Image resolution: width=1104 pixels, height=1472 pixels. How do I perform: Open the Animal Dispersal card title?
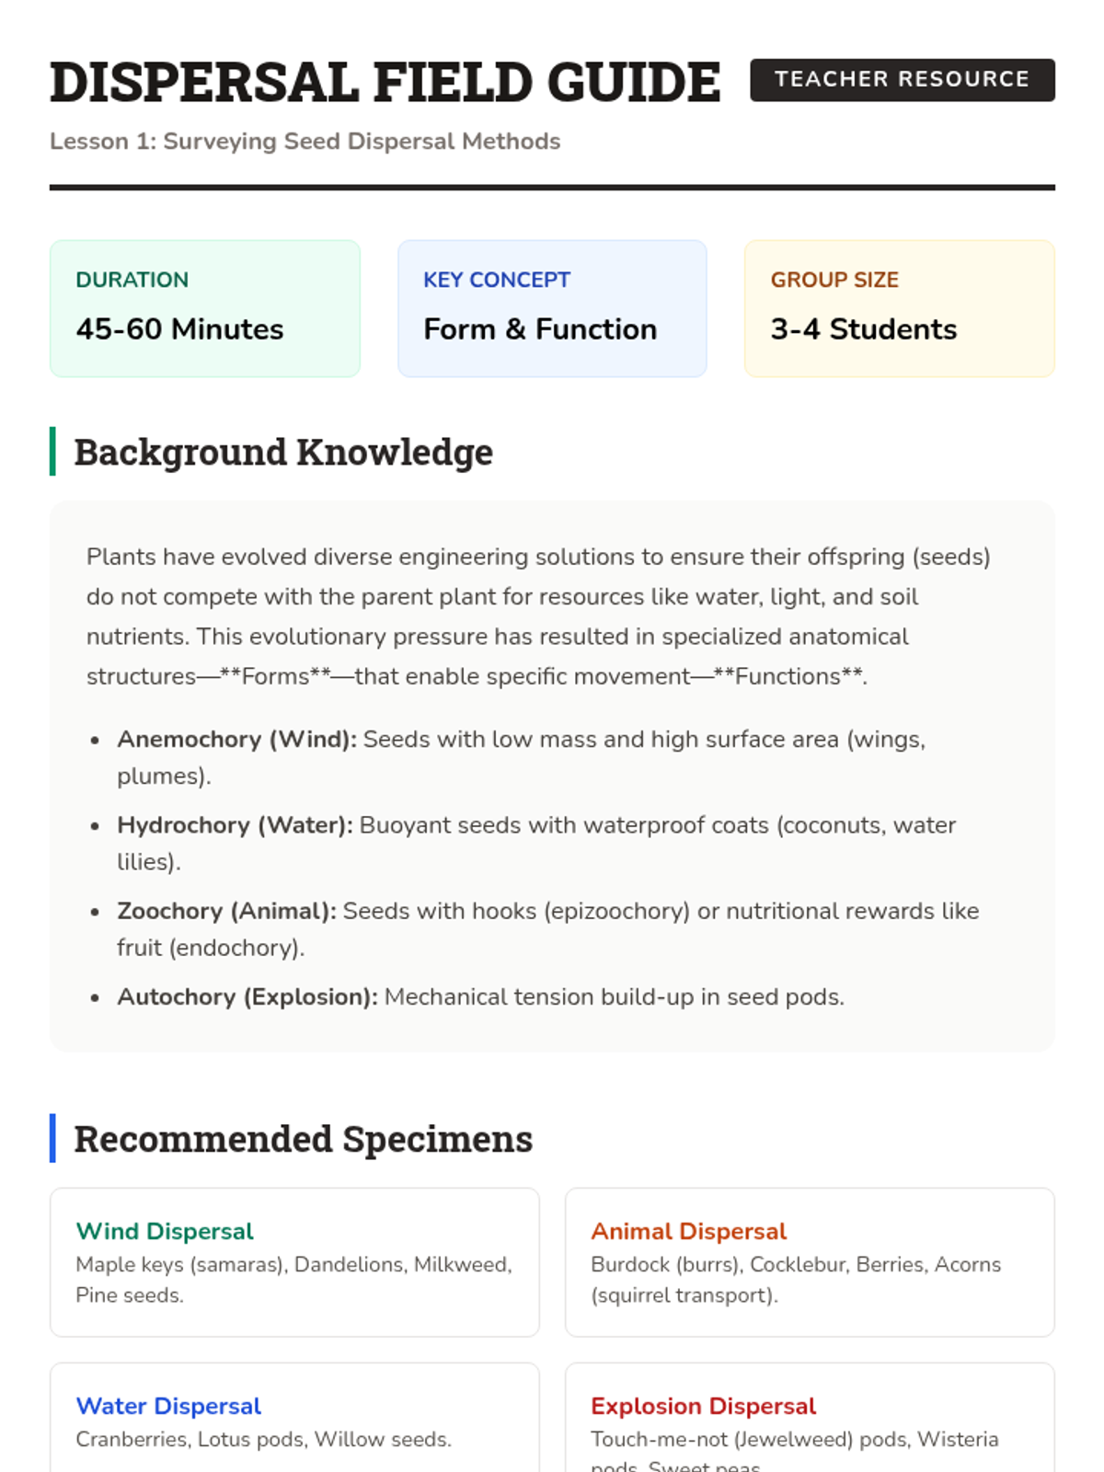click(x=688, y=1231)
